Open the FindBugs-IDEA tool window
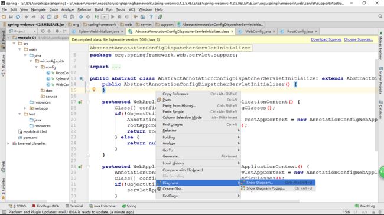 point(45,206)
